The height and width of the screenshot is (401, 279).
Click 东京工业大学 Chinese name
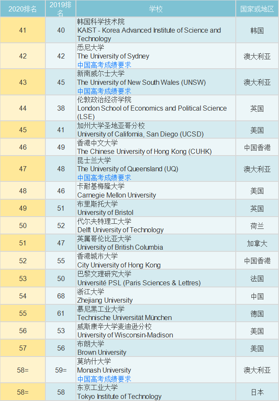98,387
